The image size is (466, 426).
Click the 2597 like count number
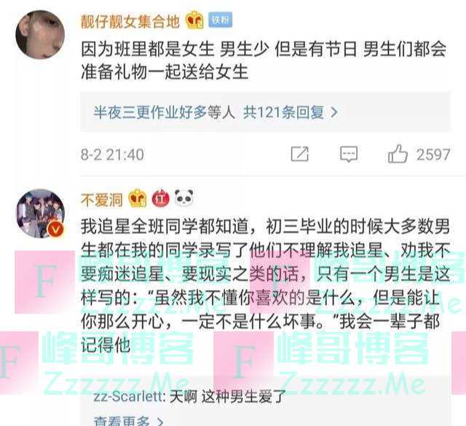(x=433, y=154)
